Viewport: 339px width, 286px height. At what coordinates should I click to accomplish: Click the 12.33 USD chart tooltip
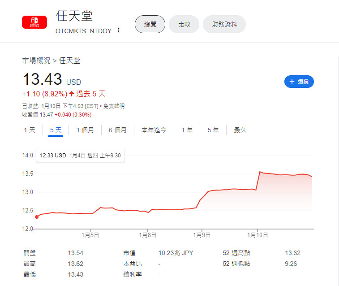click(81, 156)
